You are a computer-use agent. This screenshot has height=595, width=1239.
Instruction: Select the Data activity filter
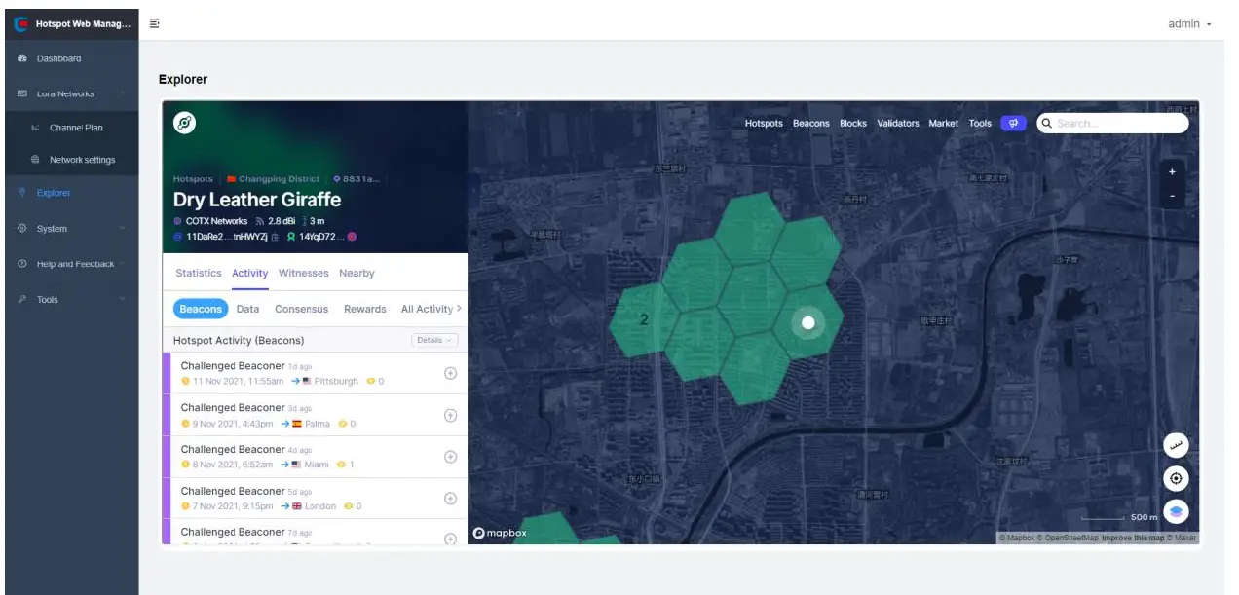coord(247,309)
